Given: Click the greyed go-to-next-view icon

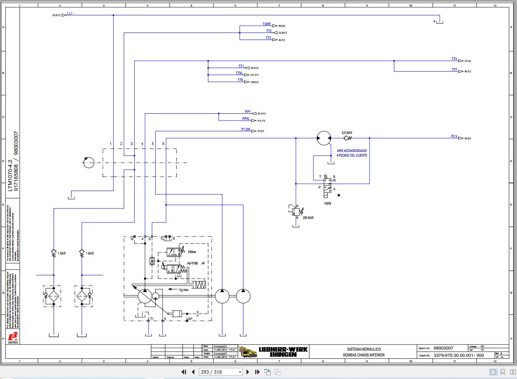Looking at the screenshot, I should 277,372.
